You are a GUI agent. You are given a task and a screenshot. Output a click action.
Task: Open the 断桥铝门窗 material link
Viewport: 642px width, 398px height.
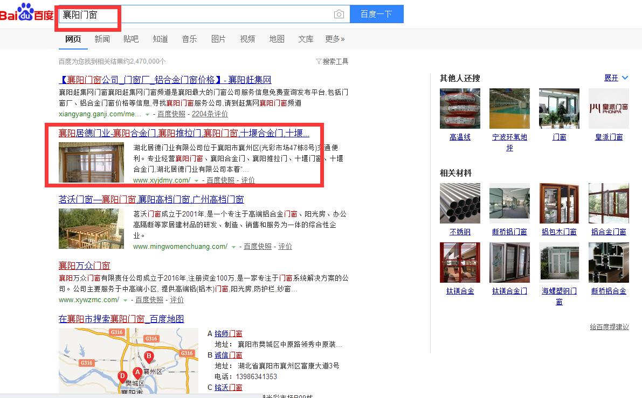click(x=510, y=232)
